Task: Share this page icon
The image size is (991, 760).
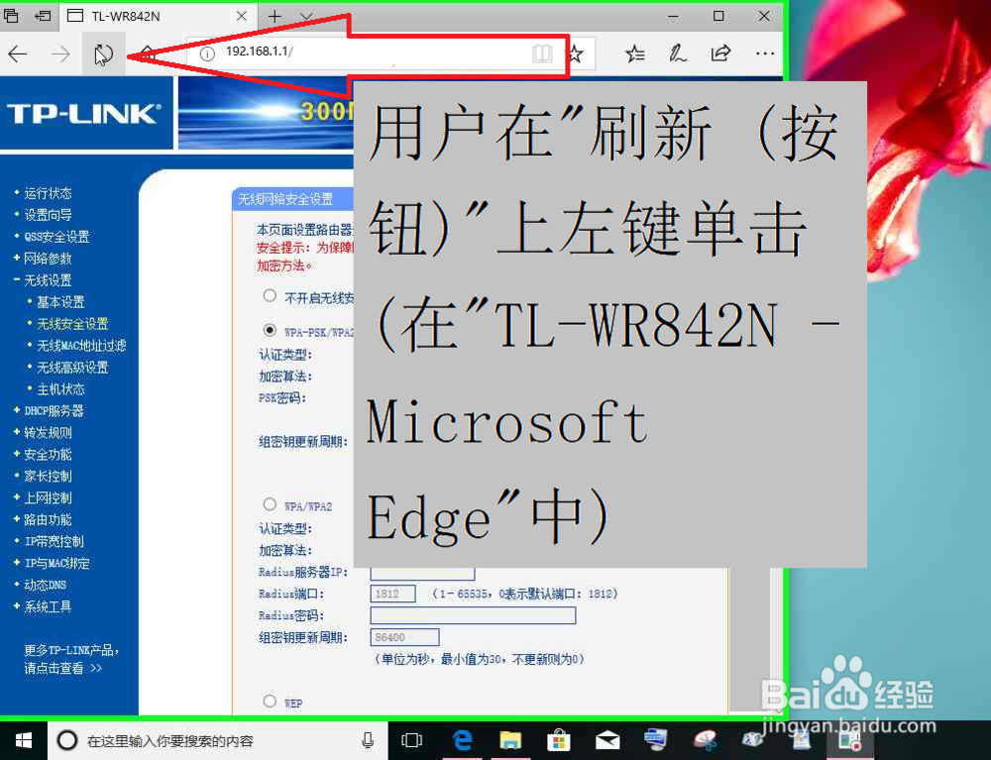Action: click(720, 54)
